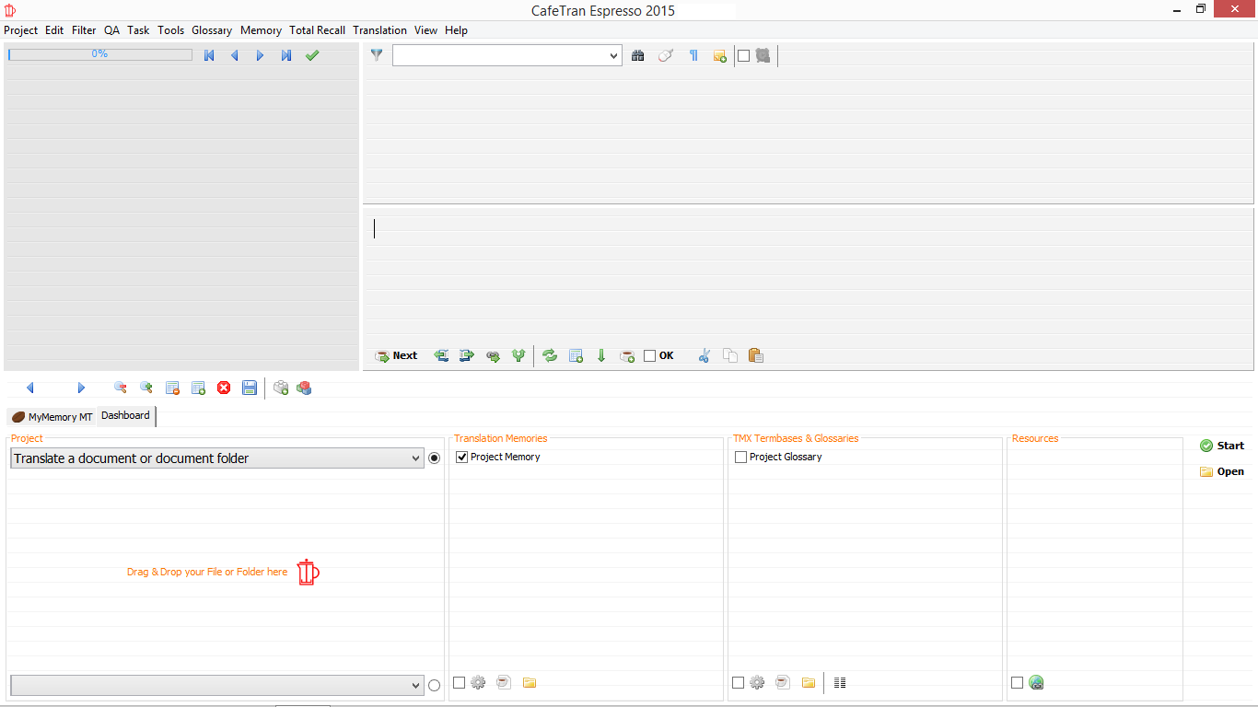Switch to the MyMemory MT tab
Screen dimensions: 1258x707
point(52,417)
